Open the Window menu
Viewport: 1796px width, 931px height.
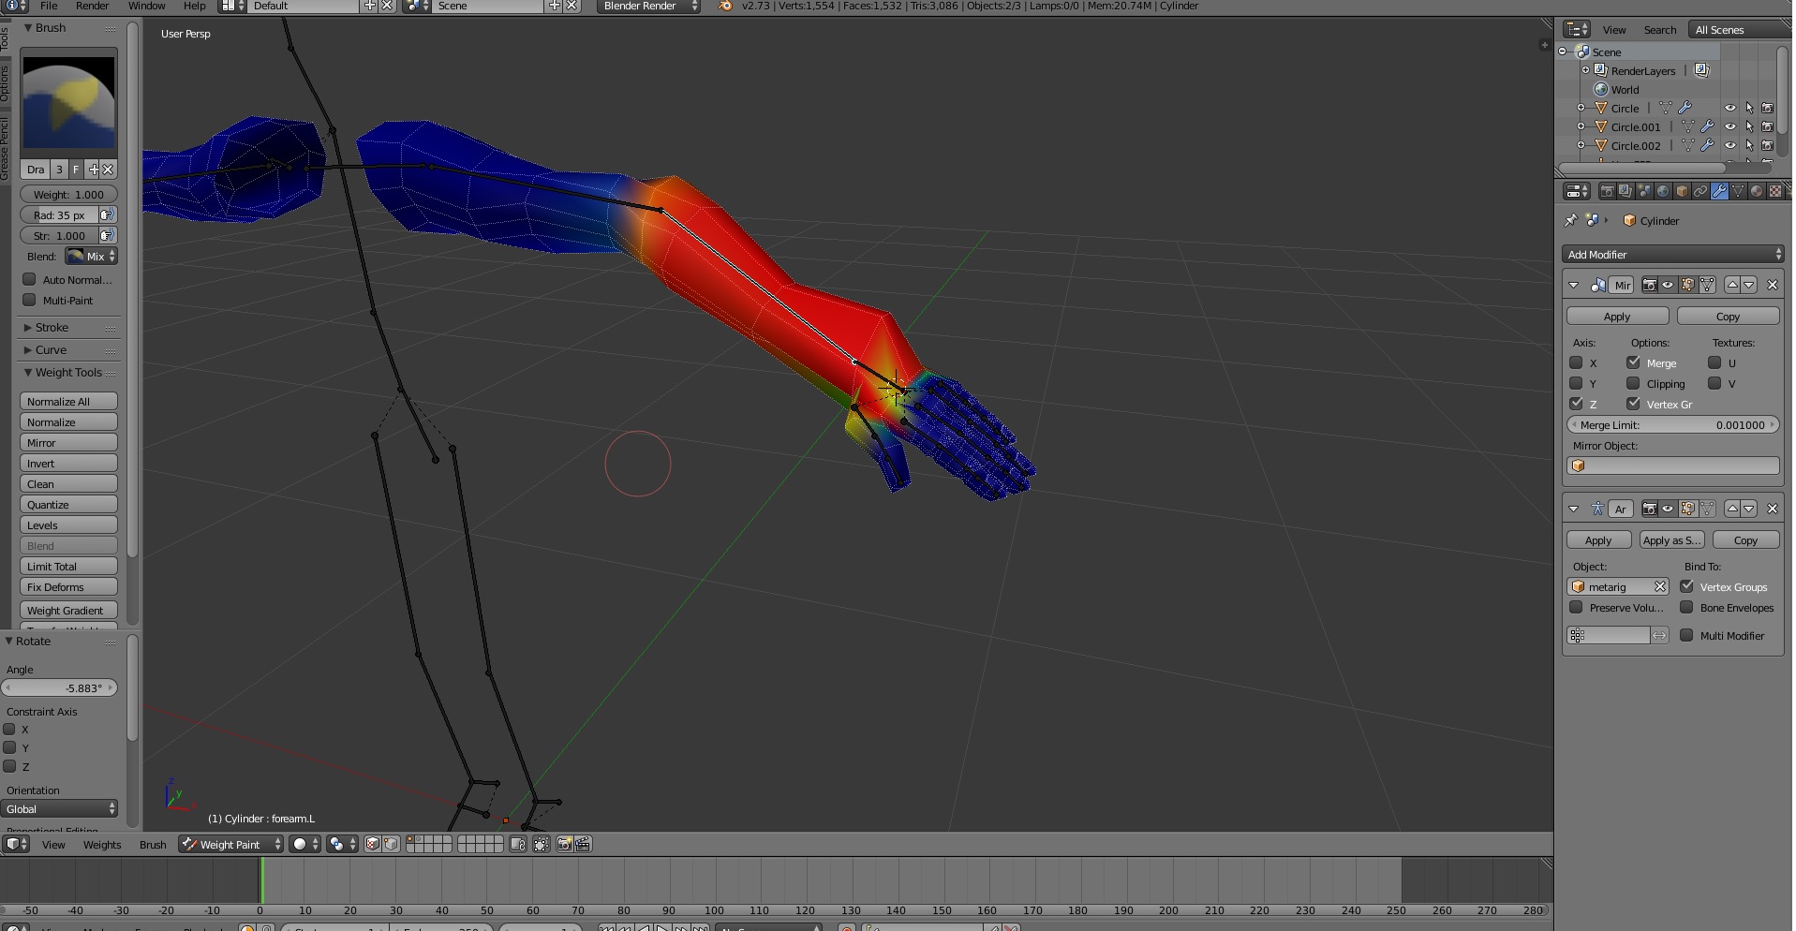(146, 7)
